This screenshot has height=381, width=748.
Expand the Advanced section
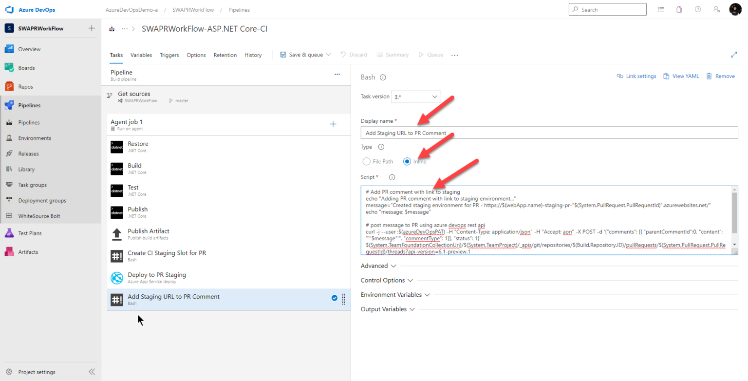(x=378, y=266)
